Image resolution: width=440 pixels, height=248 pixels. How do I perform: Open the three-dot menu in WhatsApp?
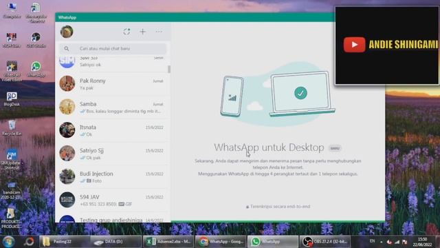tap(159, 32)
